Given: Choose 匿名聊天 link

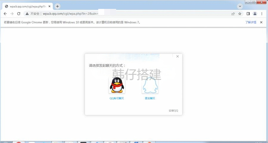Looking at the screenshot, I should 150,98.
